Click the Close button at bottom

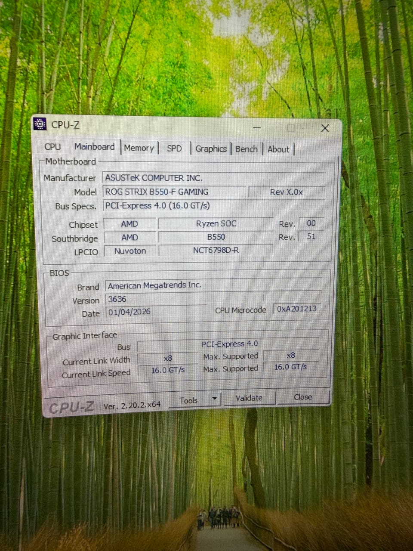tap(303, 397)
